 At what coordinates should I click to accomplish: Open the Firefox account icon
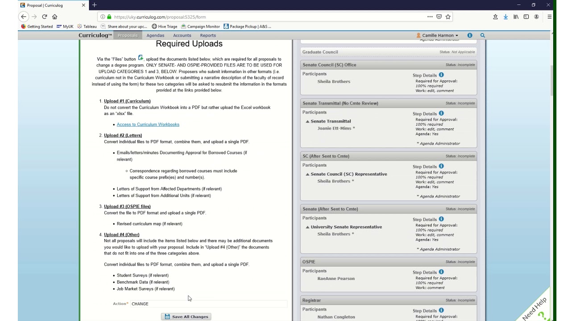coord(536,16)
